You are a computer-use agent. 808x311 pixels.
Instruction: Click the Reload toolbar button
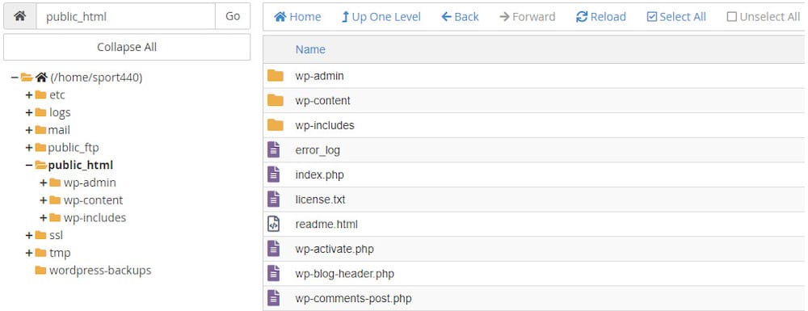[601, 16]
